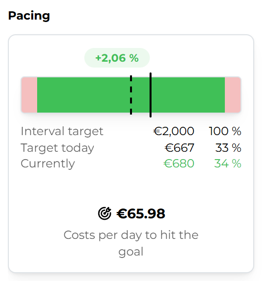262x281 pixels.
Task: Click the word goal in the caption
Action: click(x=131, y=252)
